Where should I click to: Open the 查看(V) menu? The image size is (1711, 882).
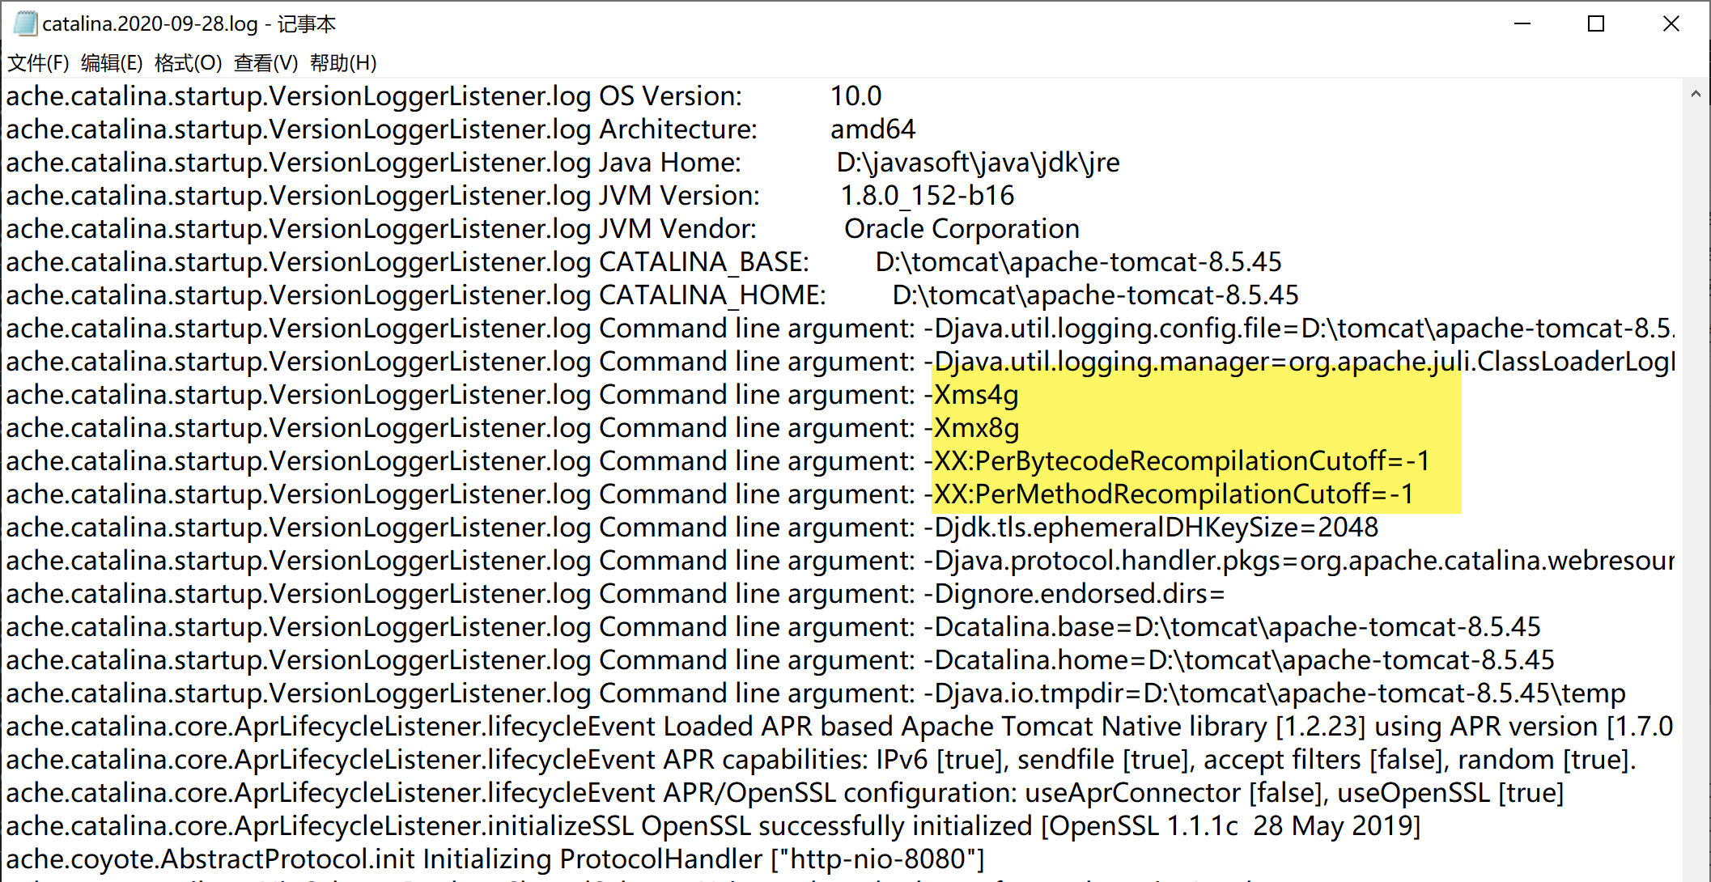(x=265, y=63)
